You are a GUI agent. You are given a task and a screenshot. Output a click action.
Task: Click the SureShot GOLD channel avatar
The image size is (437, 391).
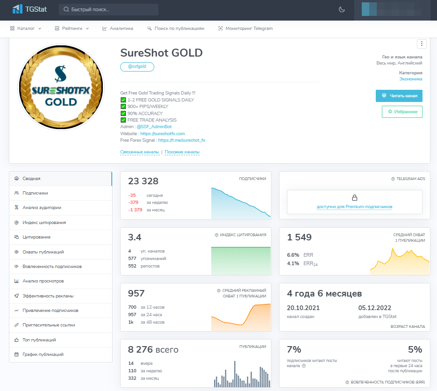(x=61, y=87)
